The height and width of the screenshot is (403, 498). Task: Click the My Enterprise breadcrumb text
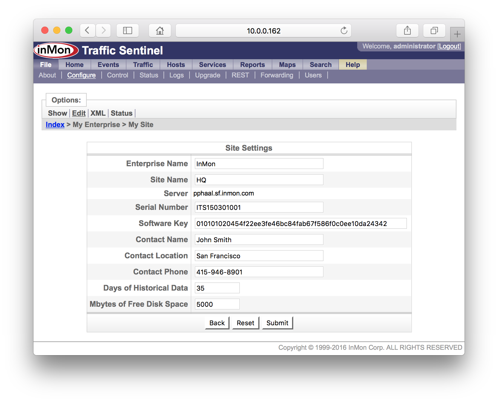(96, 125)
